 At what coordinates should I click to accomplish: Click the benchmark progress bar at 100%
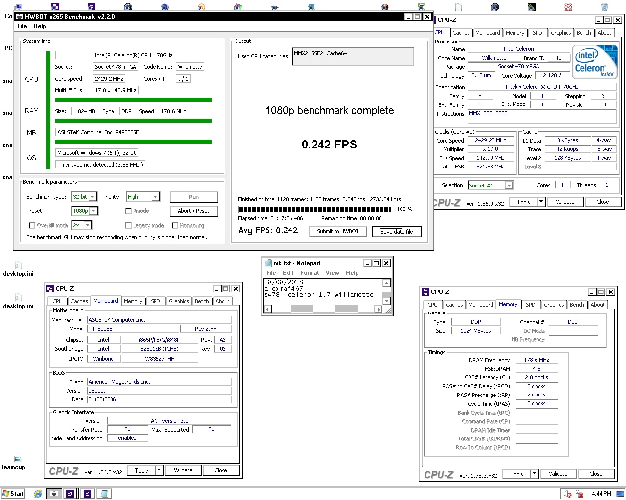(x=315, y=209)
